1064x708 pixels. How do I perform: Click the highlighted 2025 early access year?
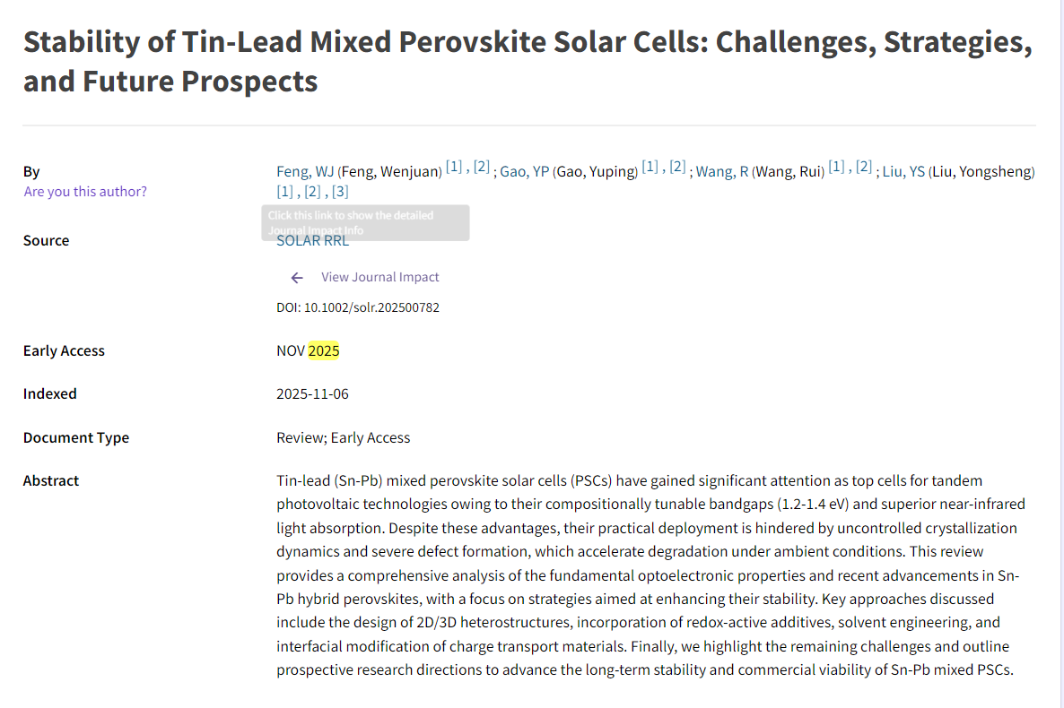point(324,350)
